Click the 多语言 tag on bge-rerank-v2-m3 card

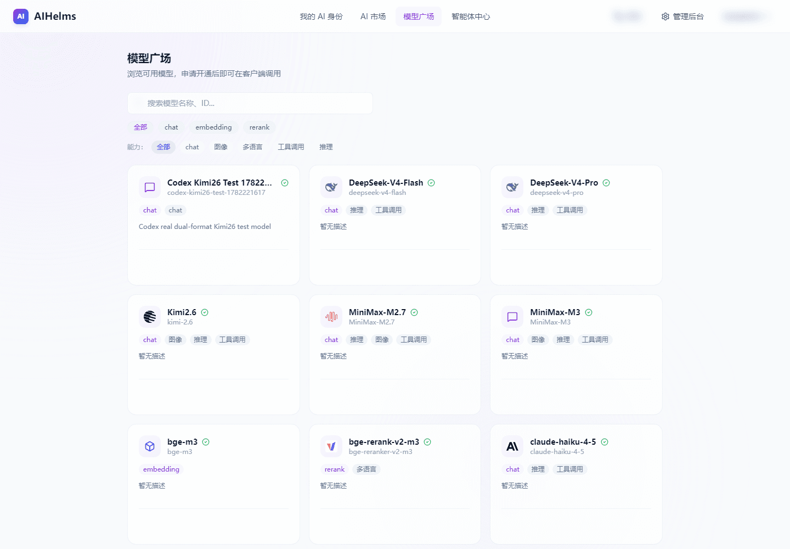click(x=366, y=469)
